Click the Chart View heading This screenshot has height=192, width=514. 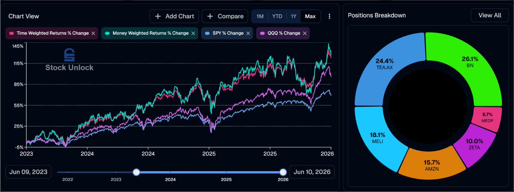coord(24,16)
